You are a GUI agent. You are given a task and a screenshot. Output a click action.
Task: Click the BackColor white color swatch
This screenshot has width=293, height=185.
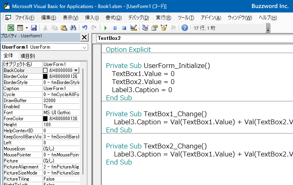point(45,70)
